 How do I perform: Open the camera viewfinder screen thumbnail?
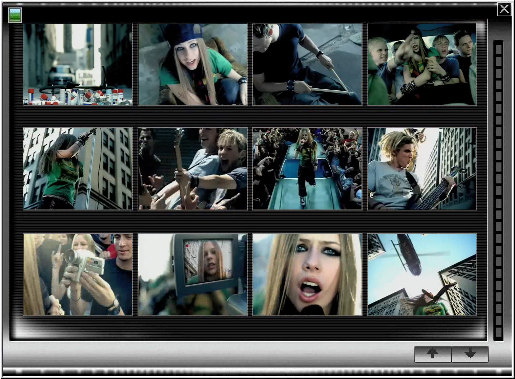[x=192, y=274]
